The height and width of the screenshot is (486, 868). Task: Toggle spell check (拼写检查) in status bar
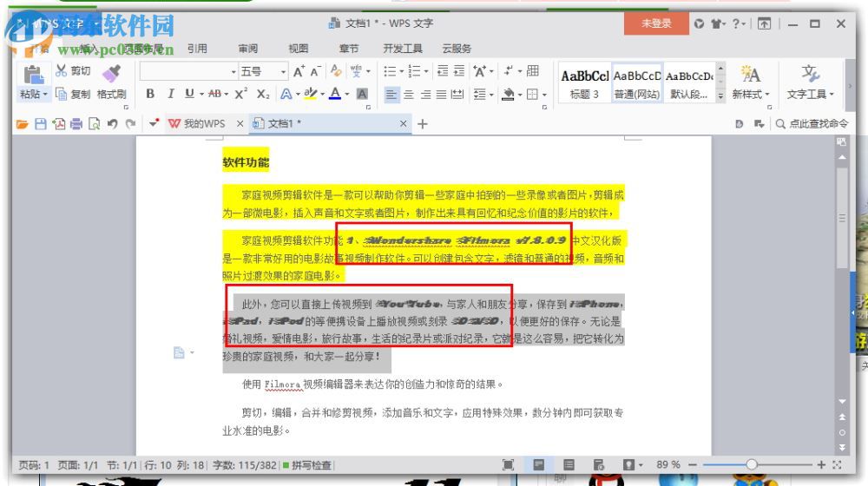coord(307,465)
